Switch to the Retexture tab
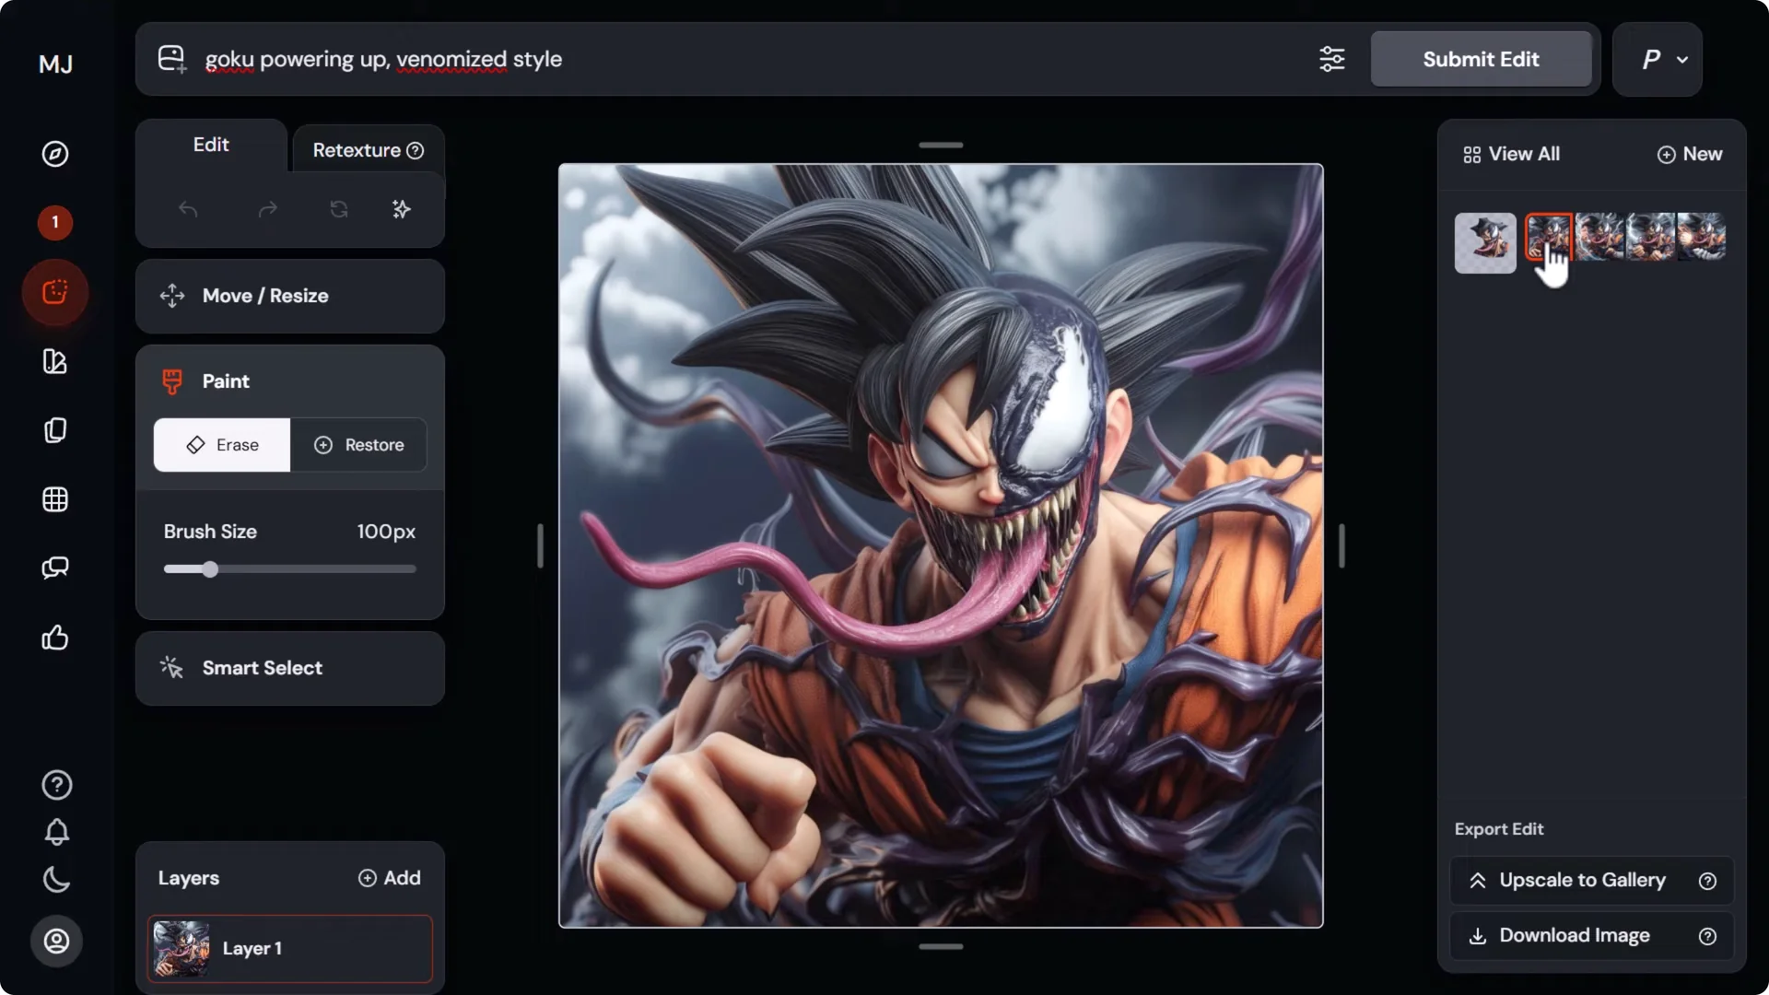1769x995 pixels. point(359,150)
